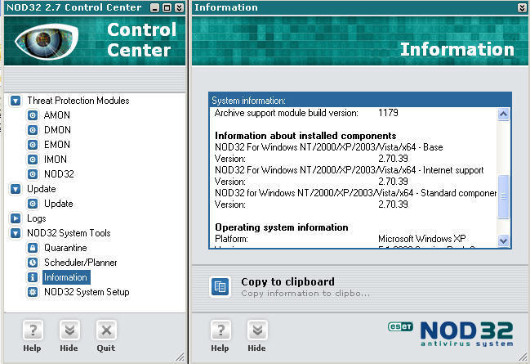Click the system information scroll-up arrow

[503, 115]
